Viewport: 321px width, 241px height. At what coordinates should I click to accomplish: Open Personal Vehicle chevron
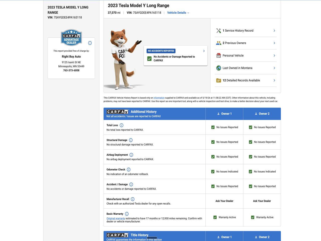pyautogui.click(x=274, y=55)
